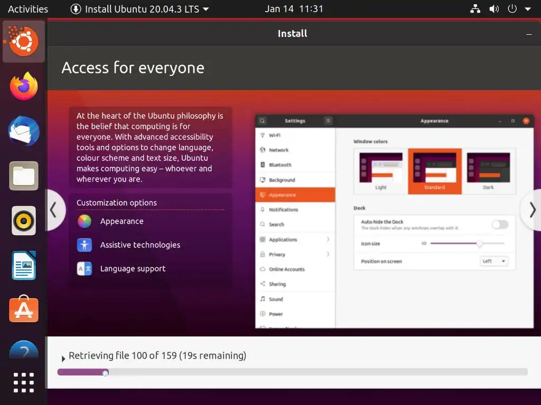Click the hamburger menu in Settings screenshot
The height and width of the screenshot is (405, 541).
(328, 121)
